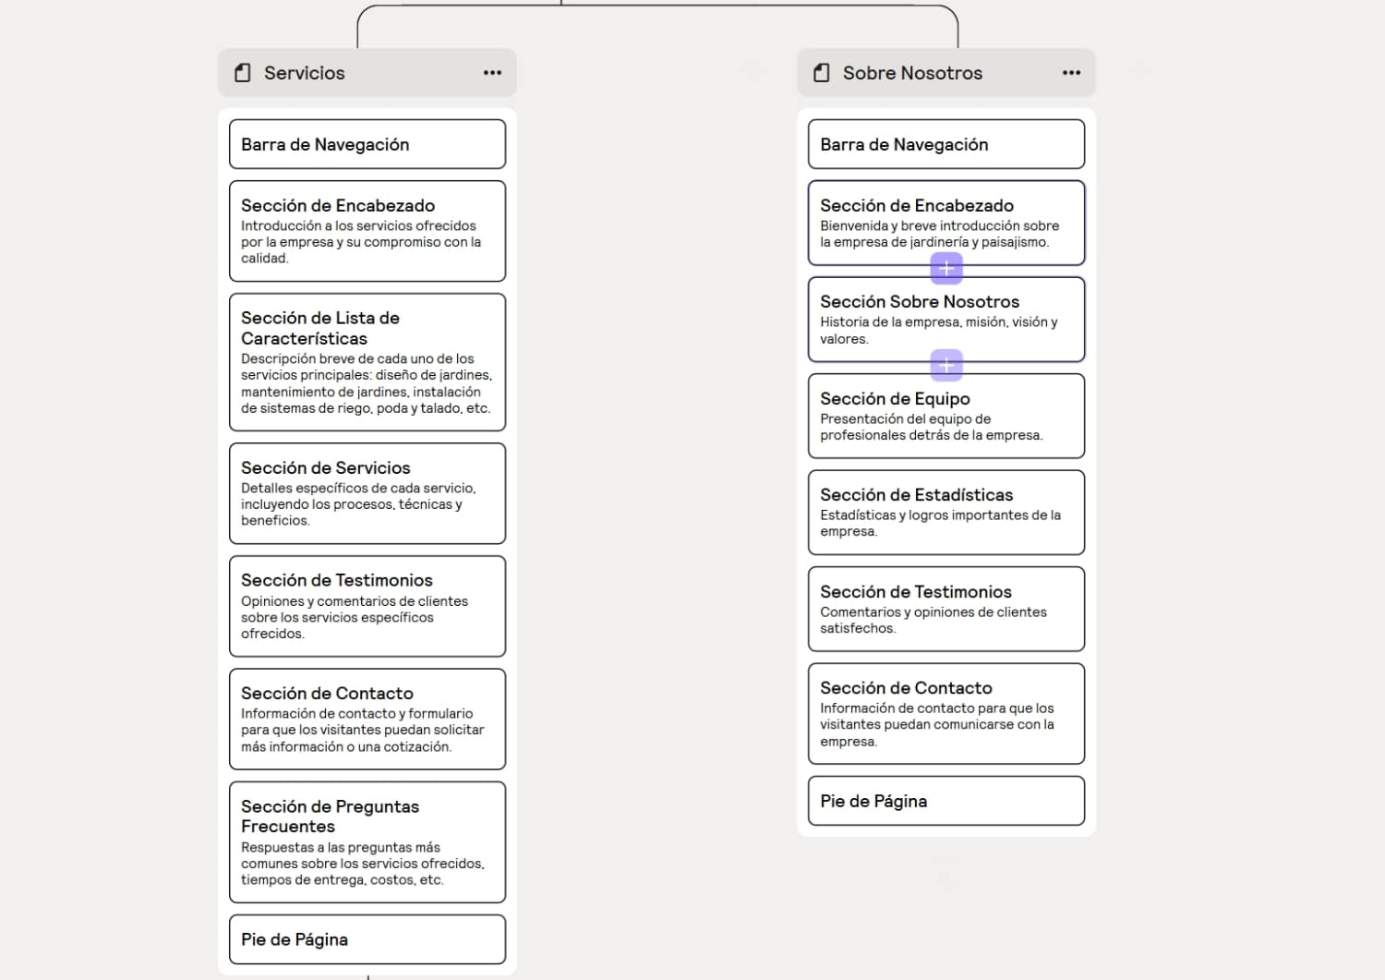1385x980 pixels.
Task: Select the Sobre Nosotros page title
Action: click(912, 73)
